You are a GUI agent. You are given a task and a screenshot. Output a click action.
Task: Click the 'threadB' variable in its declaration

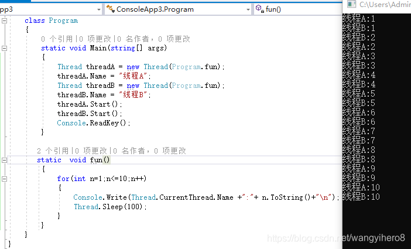pyautogui.click(x=100, y=86)
